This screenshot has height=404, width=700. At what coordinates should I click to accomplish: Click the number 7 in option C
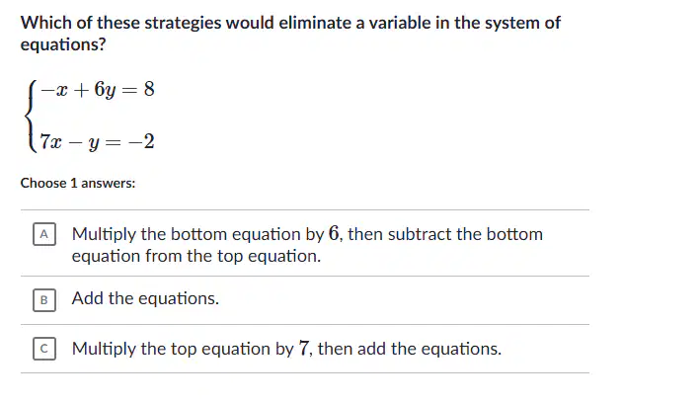click(303, 349)
